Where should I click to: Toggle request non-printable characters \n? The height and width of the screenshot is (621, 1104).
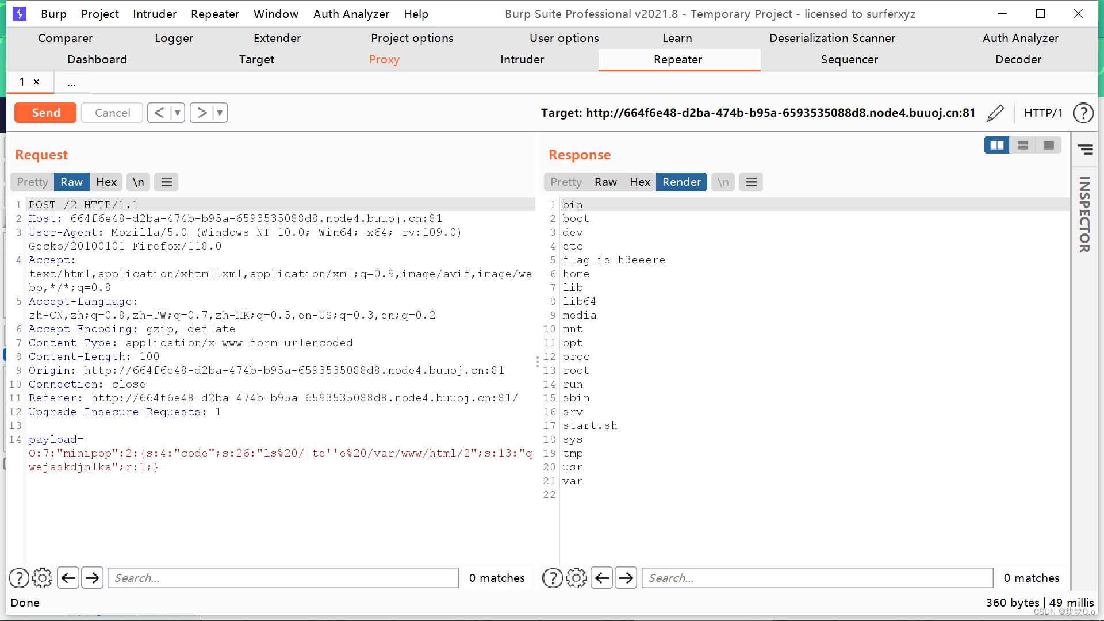click(139, 182)
